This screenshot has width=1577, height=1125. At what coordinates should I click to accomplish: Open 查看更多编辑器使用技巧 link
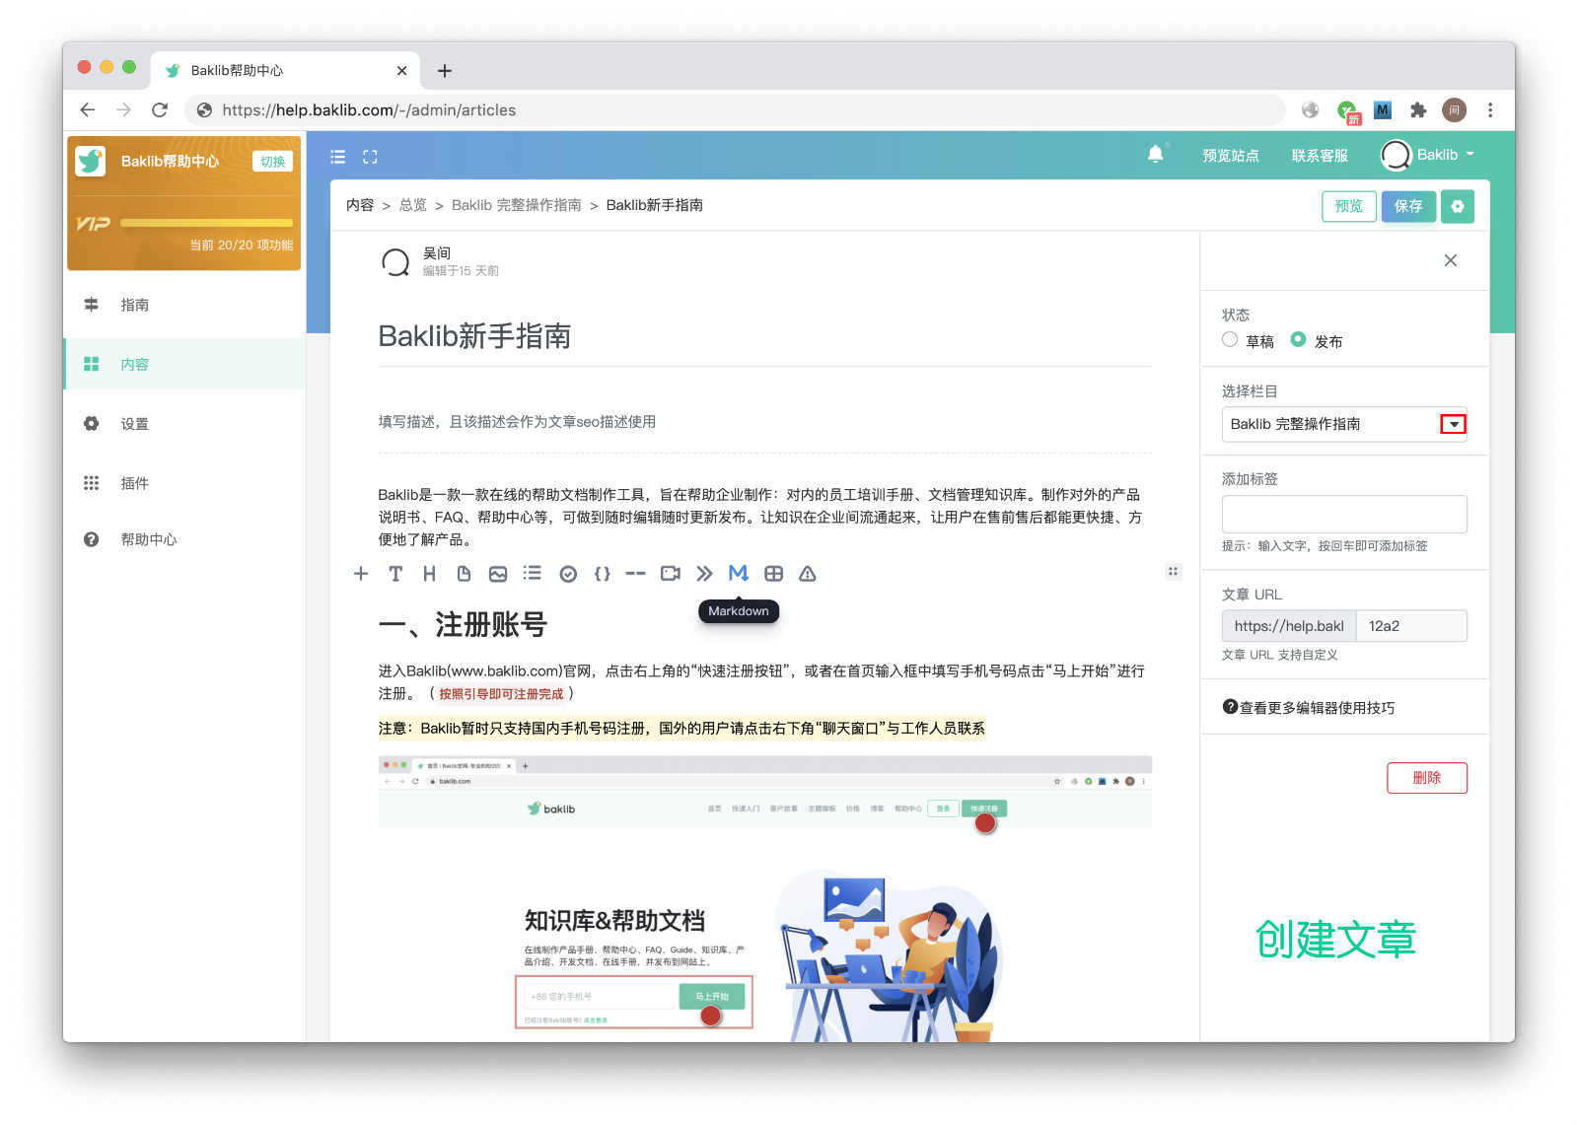(x=1317, y=707)
